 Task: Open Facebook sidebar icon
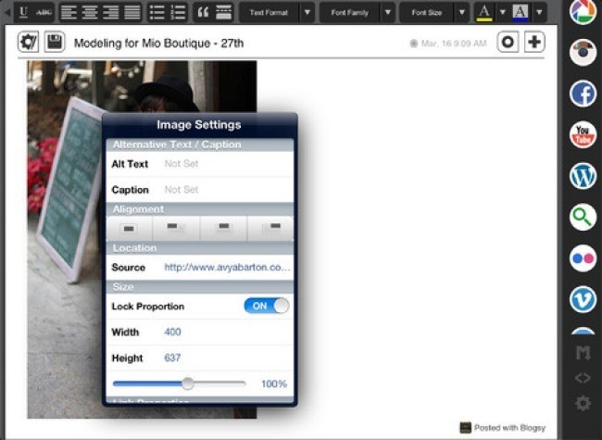[583, 94]
